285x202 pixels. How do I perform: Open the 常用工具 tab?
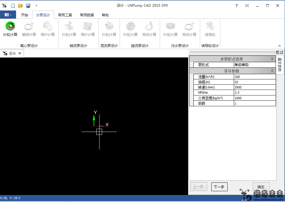pyautogui.click(x=65, y=15)
